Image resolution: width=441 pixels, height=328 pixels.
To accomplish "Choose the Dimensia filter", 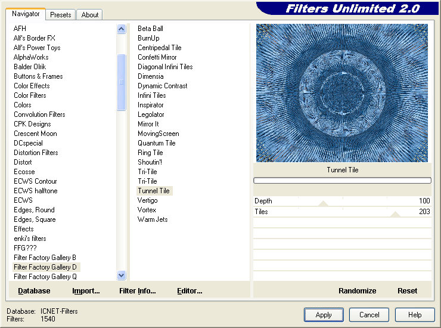I will [150, 76].
